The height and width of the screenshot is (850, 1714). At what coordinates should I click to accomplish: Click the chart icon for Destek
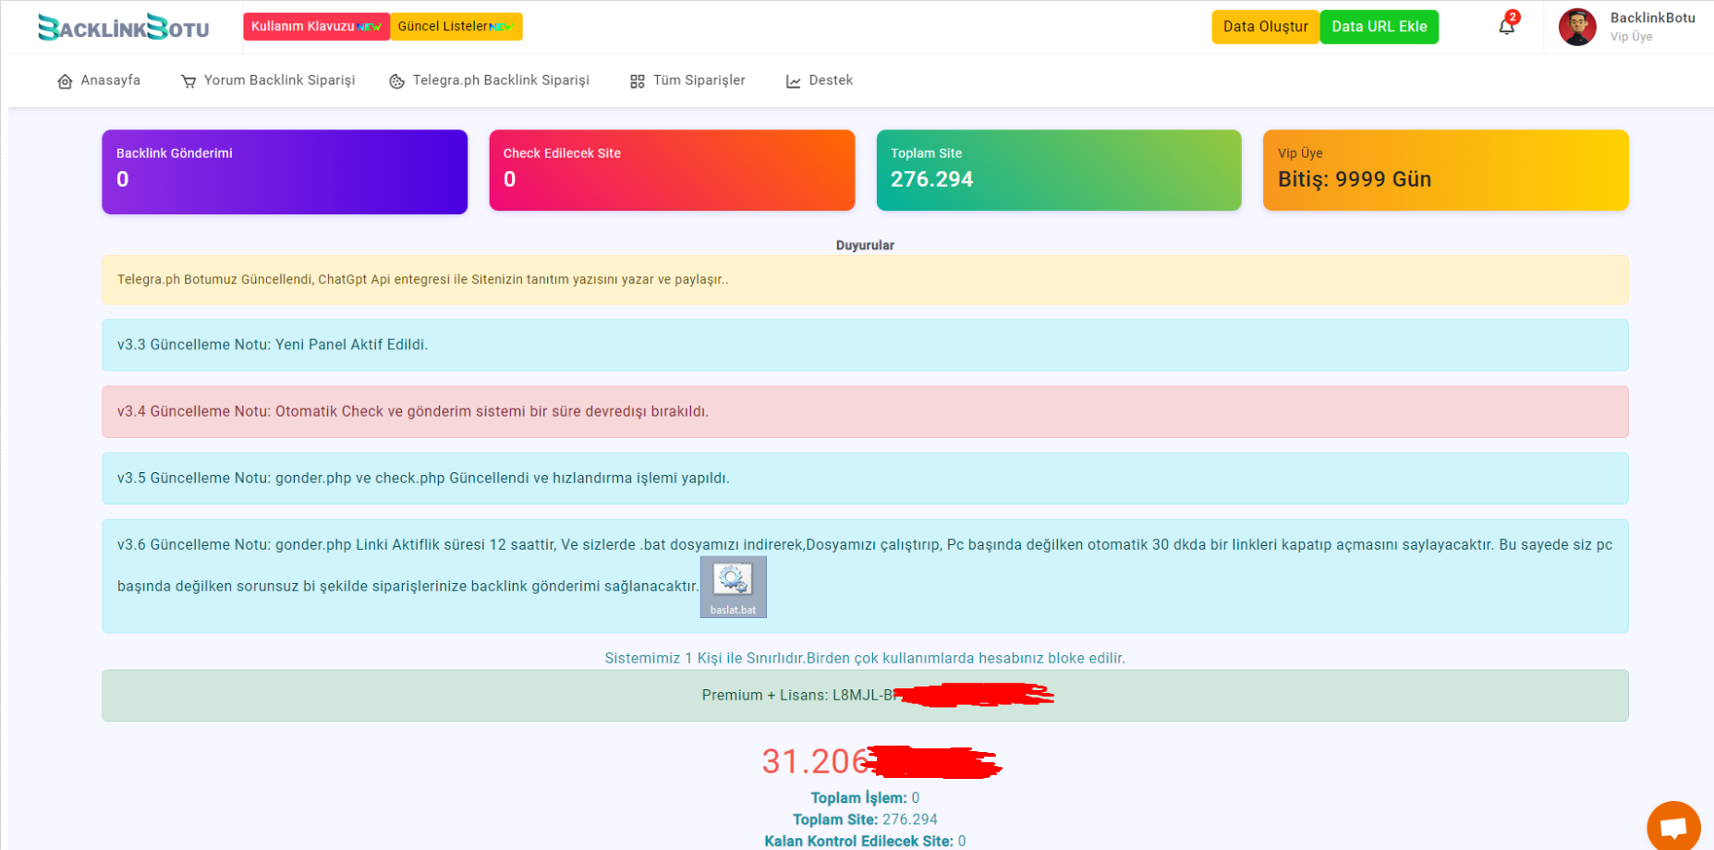coord(794,81)
